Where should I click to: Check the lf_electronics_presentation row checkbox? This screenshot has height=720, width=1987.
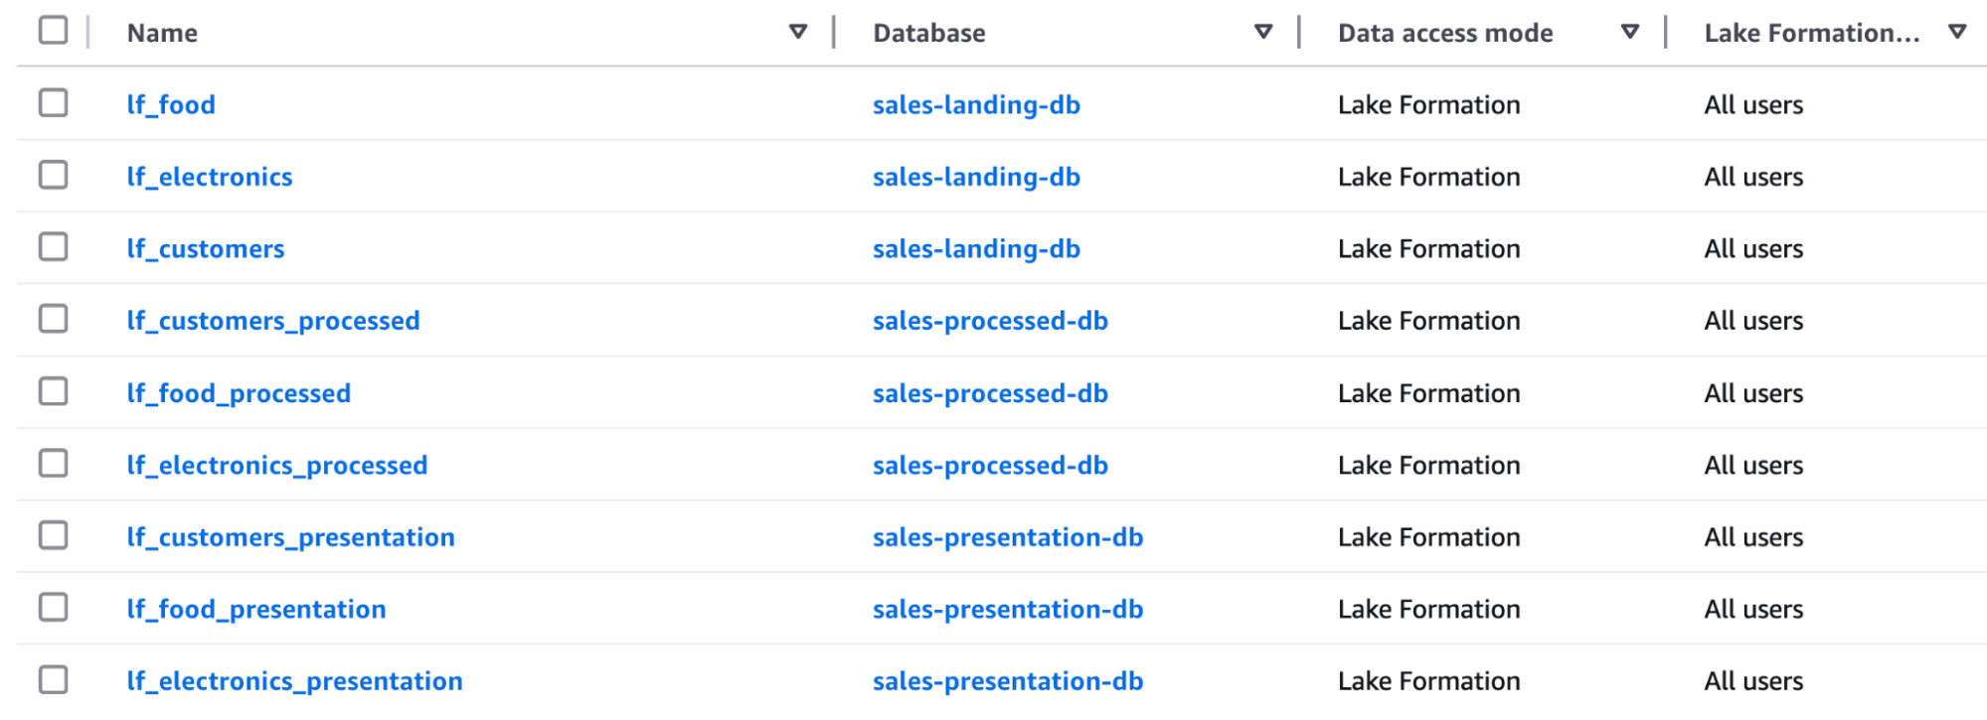(54, 680)
